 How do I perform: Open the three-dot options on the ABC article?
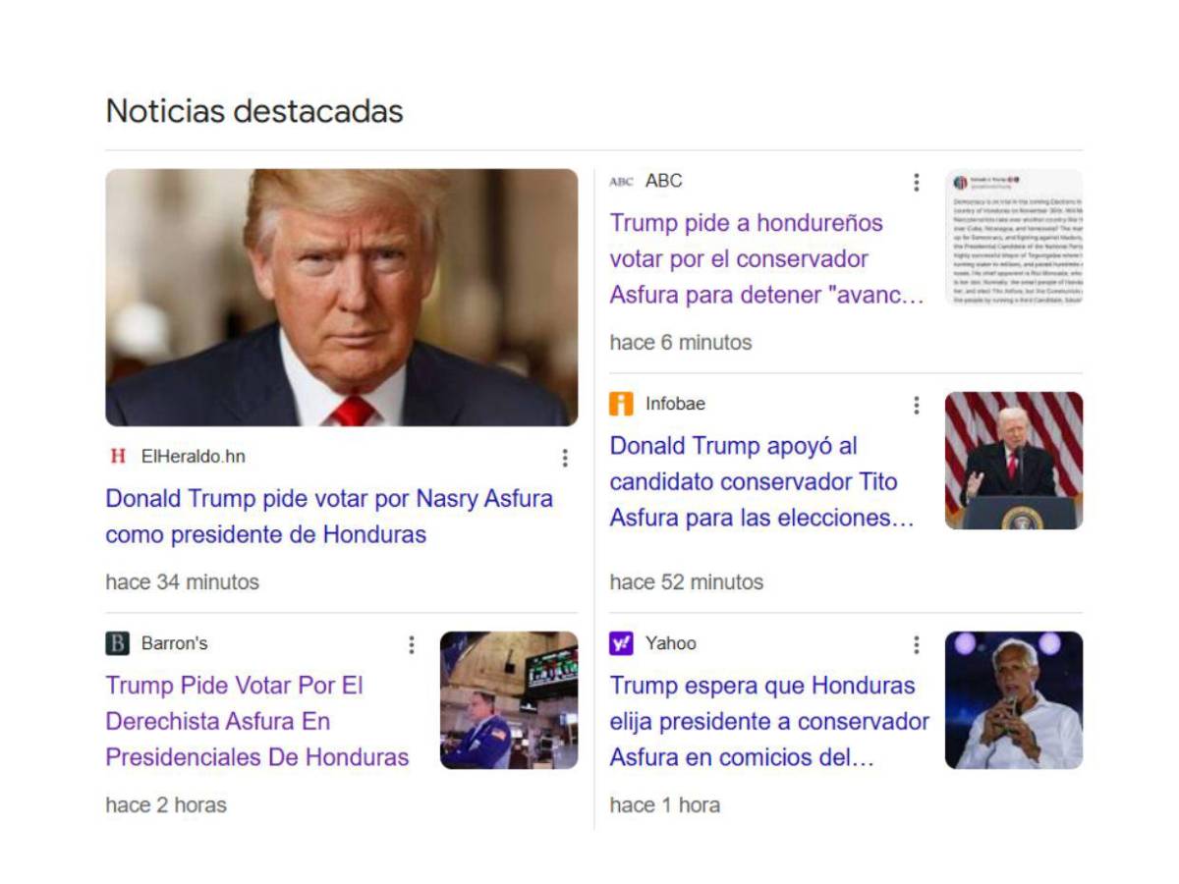pos(916,182)
